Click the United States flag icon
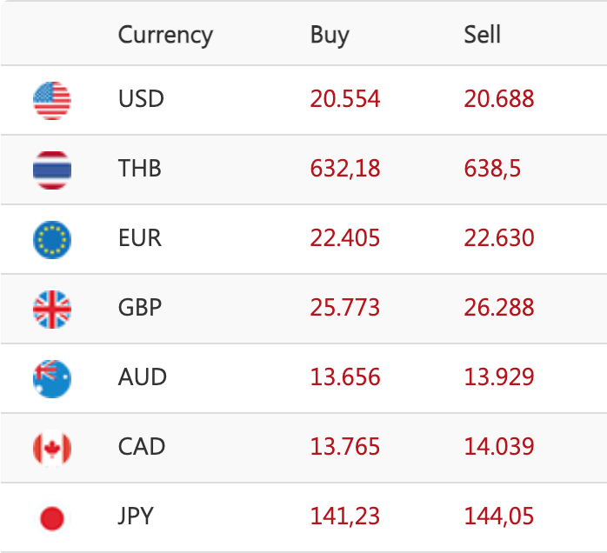Screen dimensions: 607x553 pos(52,100)
